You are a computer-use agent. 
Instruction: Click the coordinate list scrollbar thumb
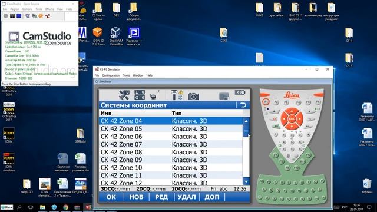pyautogui.click(x=246, y=131)
